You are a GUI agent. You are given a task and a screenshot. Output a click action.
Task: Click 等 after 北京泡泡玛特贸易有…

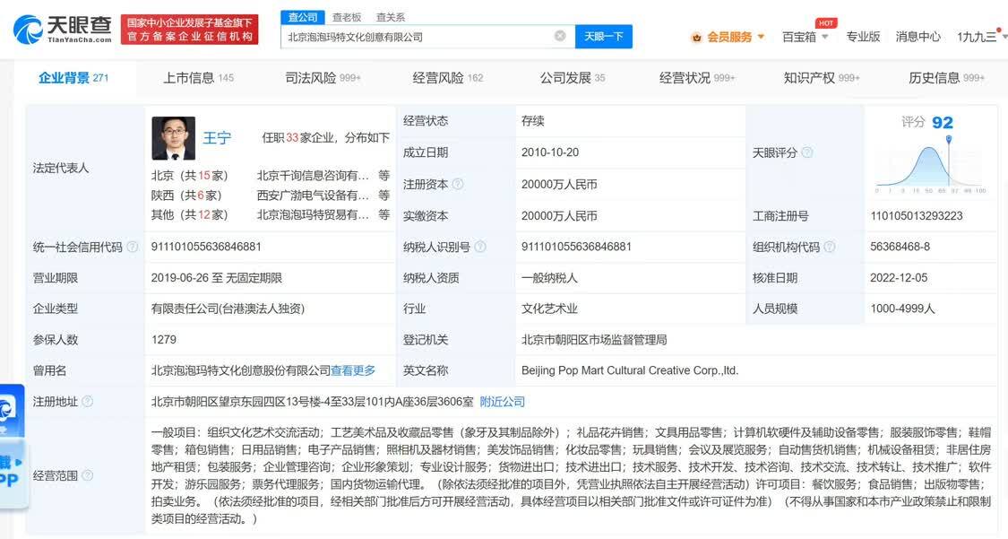point(383,215)
